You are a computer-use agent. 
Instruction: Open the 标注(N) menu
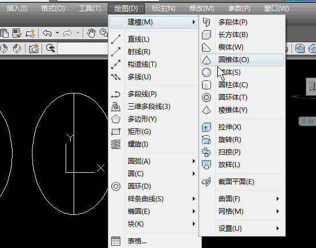coord(164,9)
